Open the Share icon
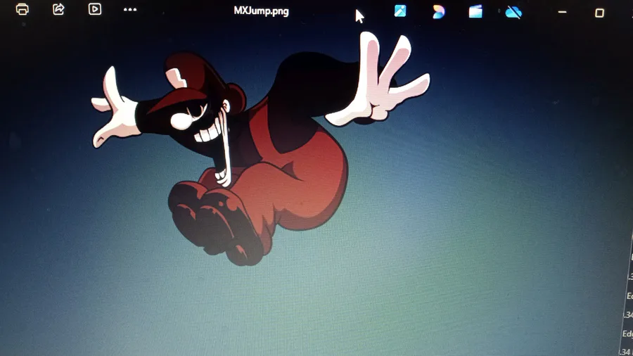The height and width of the screenshot is (356, 633). 58,9
